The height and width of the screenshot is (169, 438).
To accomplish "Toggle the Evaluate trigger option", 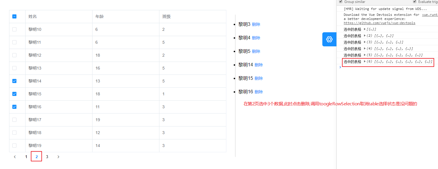I will [x=415, y=1].
